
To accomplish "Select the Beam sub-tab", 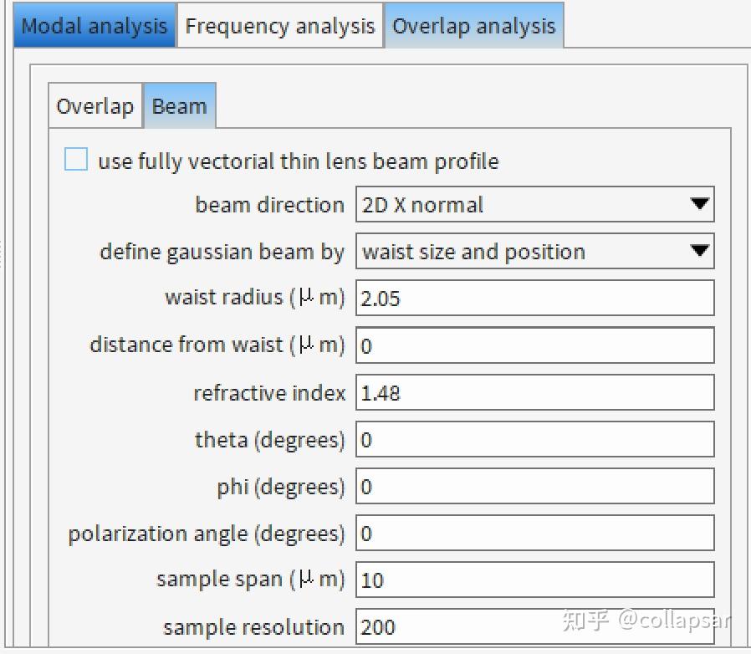I will point(179,105).
